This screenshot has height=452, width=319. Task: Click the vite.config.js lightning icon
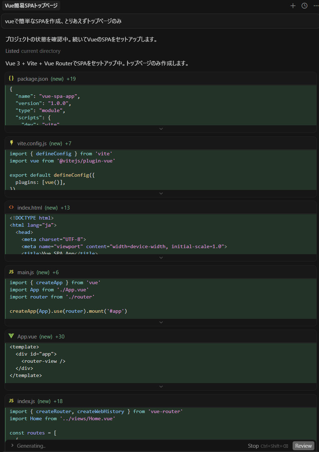tap(11, 143)
